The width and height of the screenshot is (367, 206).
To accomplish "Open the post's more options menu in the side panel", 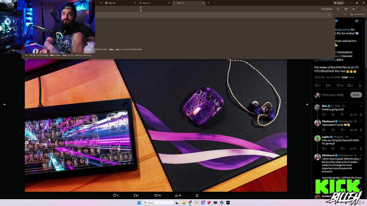I will pos(361,21).
